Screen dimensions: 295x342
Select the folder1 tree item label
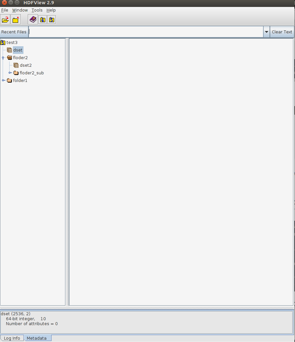pos(20,81)
